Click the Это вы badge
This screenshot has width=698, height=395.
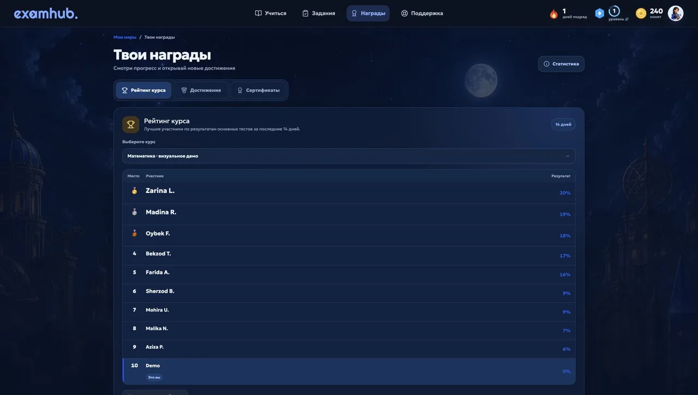tap(154, 377)
